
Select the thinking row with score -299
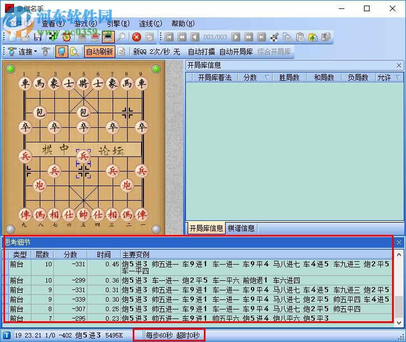pyautogui.click(x=199, y=280)
